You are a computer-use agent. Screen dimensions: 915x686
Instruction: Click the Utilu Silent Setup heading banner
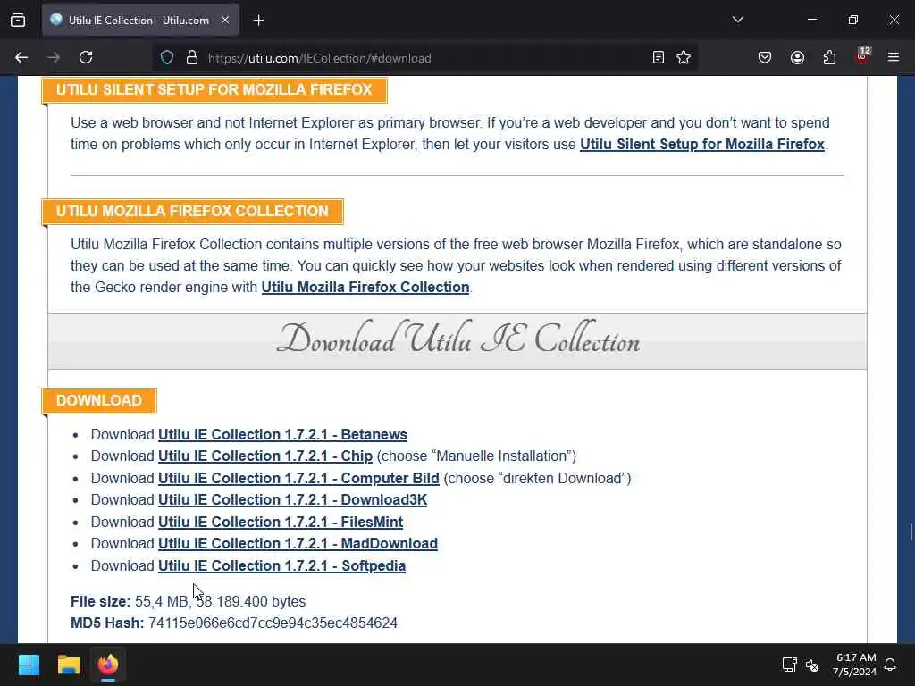click(214, 90)
